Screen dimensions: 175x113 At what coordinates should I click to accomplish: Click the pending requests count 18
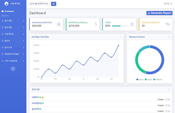point(143,26)
